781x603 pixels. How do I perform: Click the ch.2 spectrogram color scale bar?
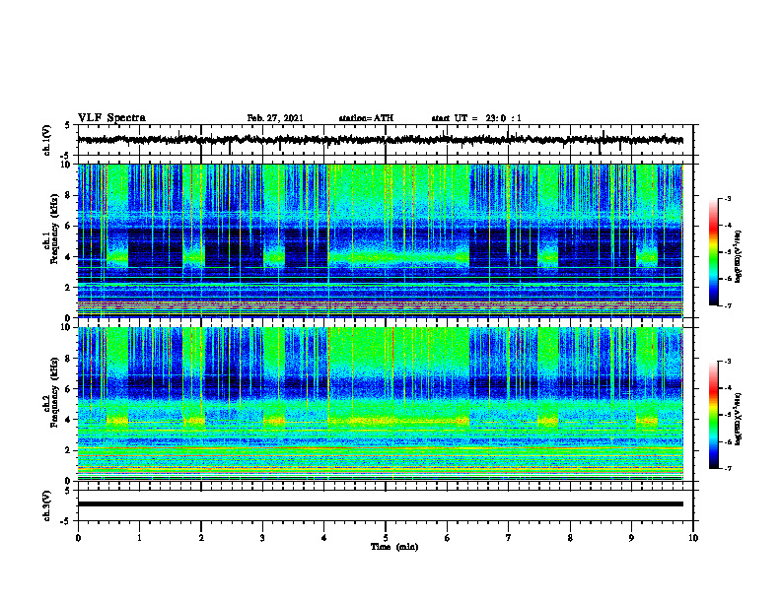(x=713, y=415)
